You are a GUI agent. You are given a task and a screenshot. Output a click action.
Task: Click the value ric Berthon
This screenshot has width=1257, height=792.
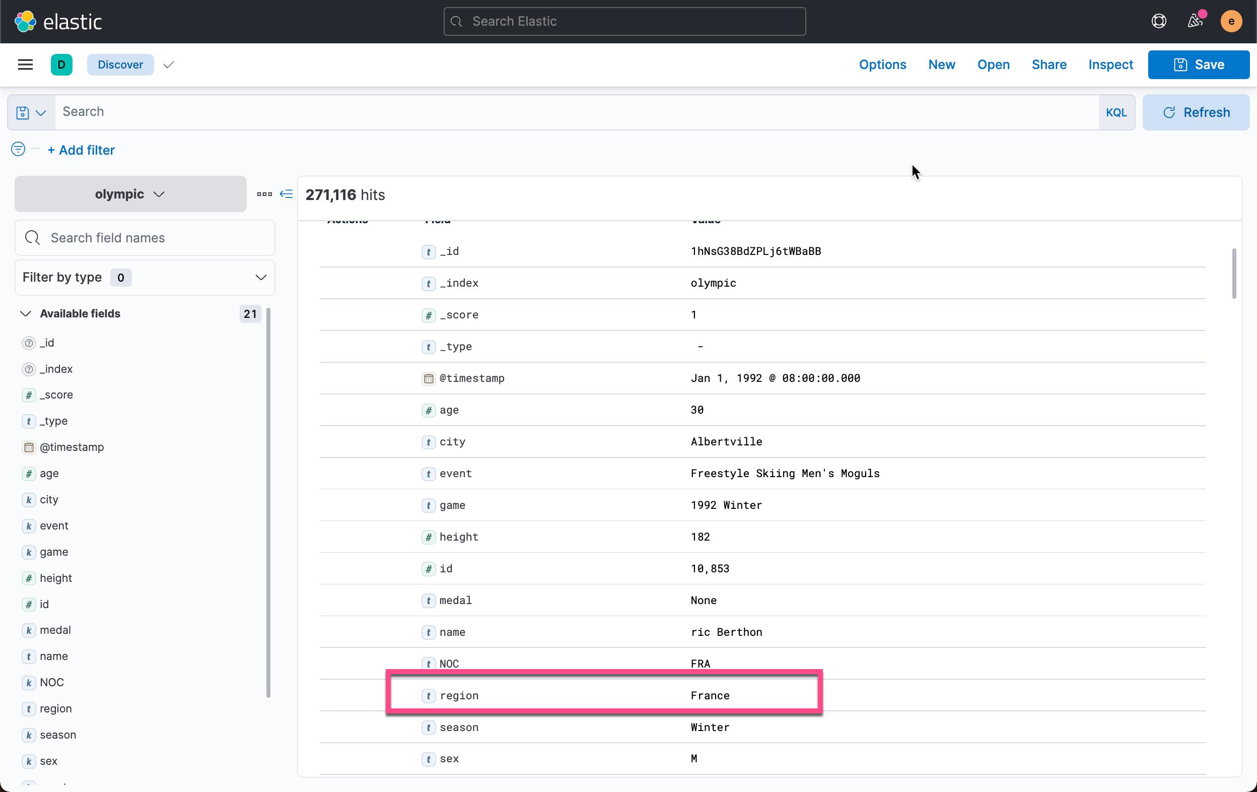(x=726, y=633)
